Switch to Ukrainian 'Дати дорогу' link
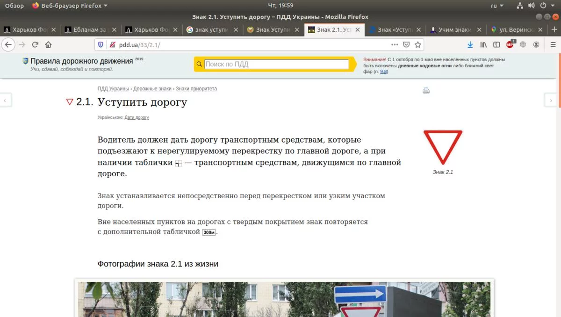Image resolution: width=561 pixels, height=317 pixels. tap(137, 117)
